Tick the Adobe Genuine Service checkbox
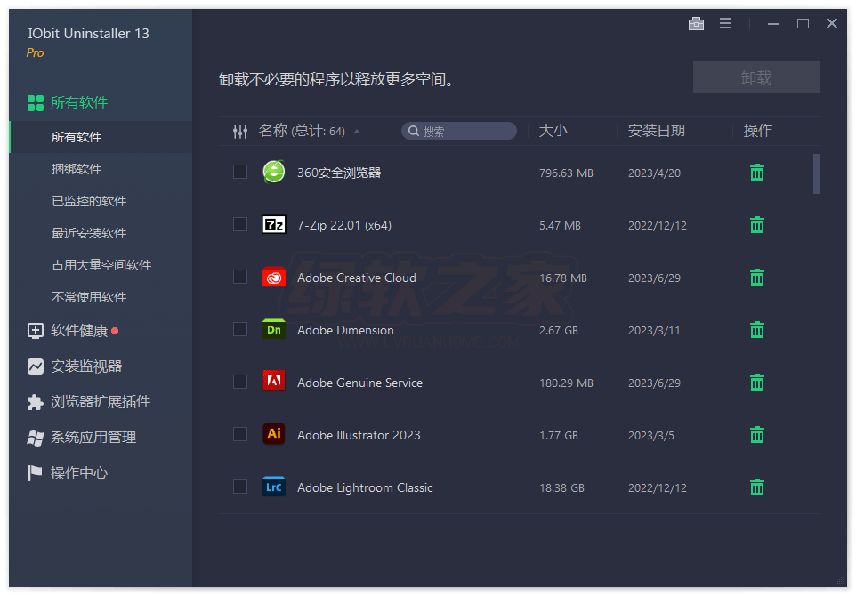This screenshot has height=596, width=856. pyautogui.click(x=240, y=382)
